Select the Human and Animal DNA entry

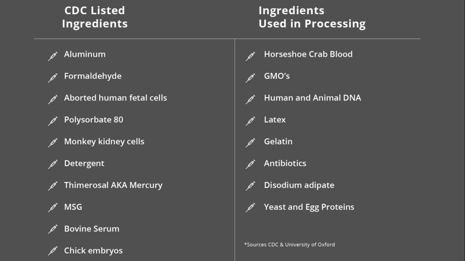pos(312,98)
